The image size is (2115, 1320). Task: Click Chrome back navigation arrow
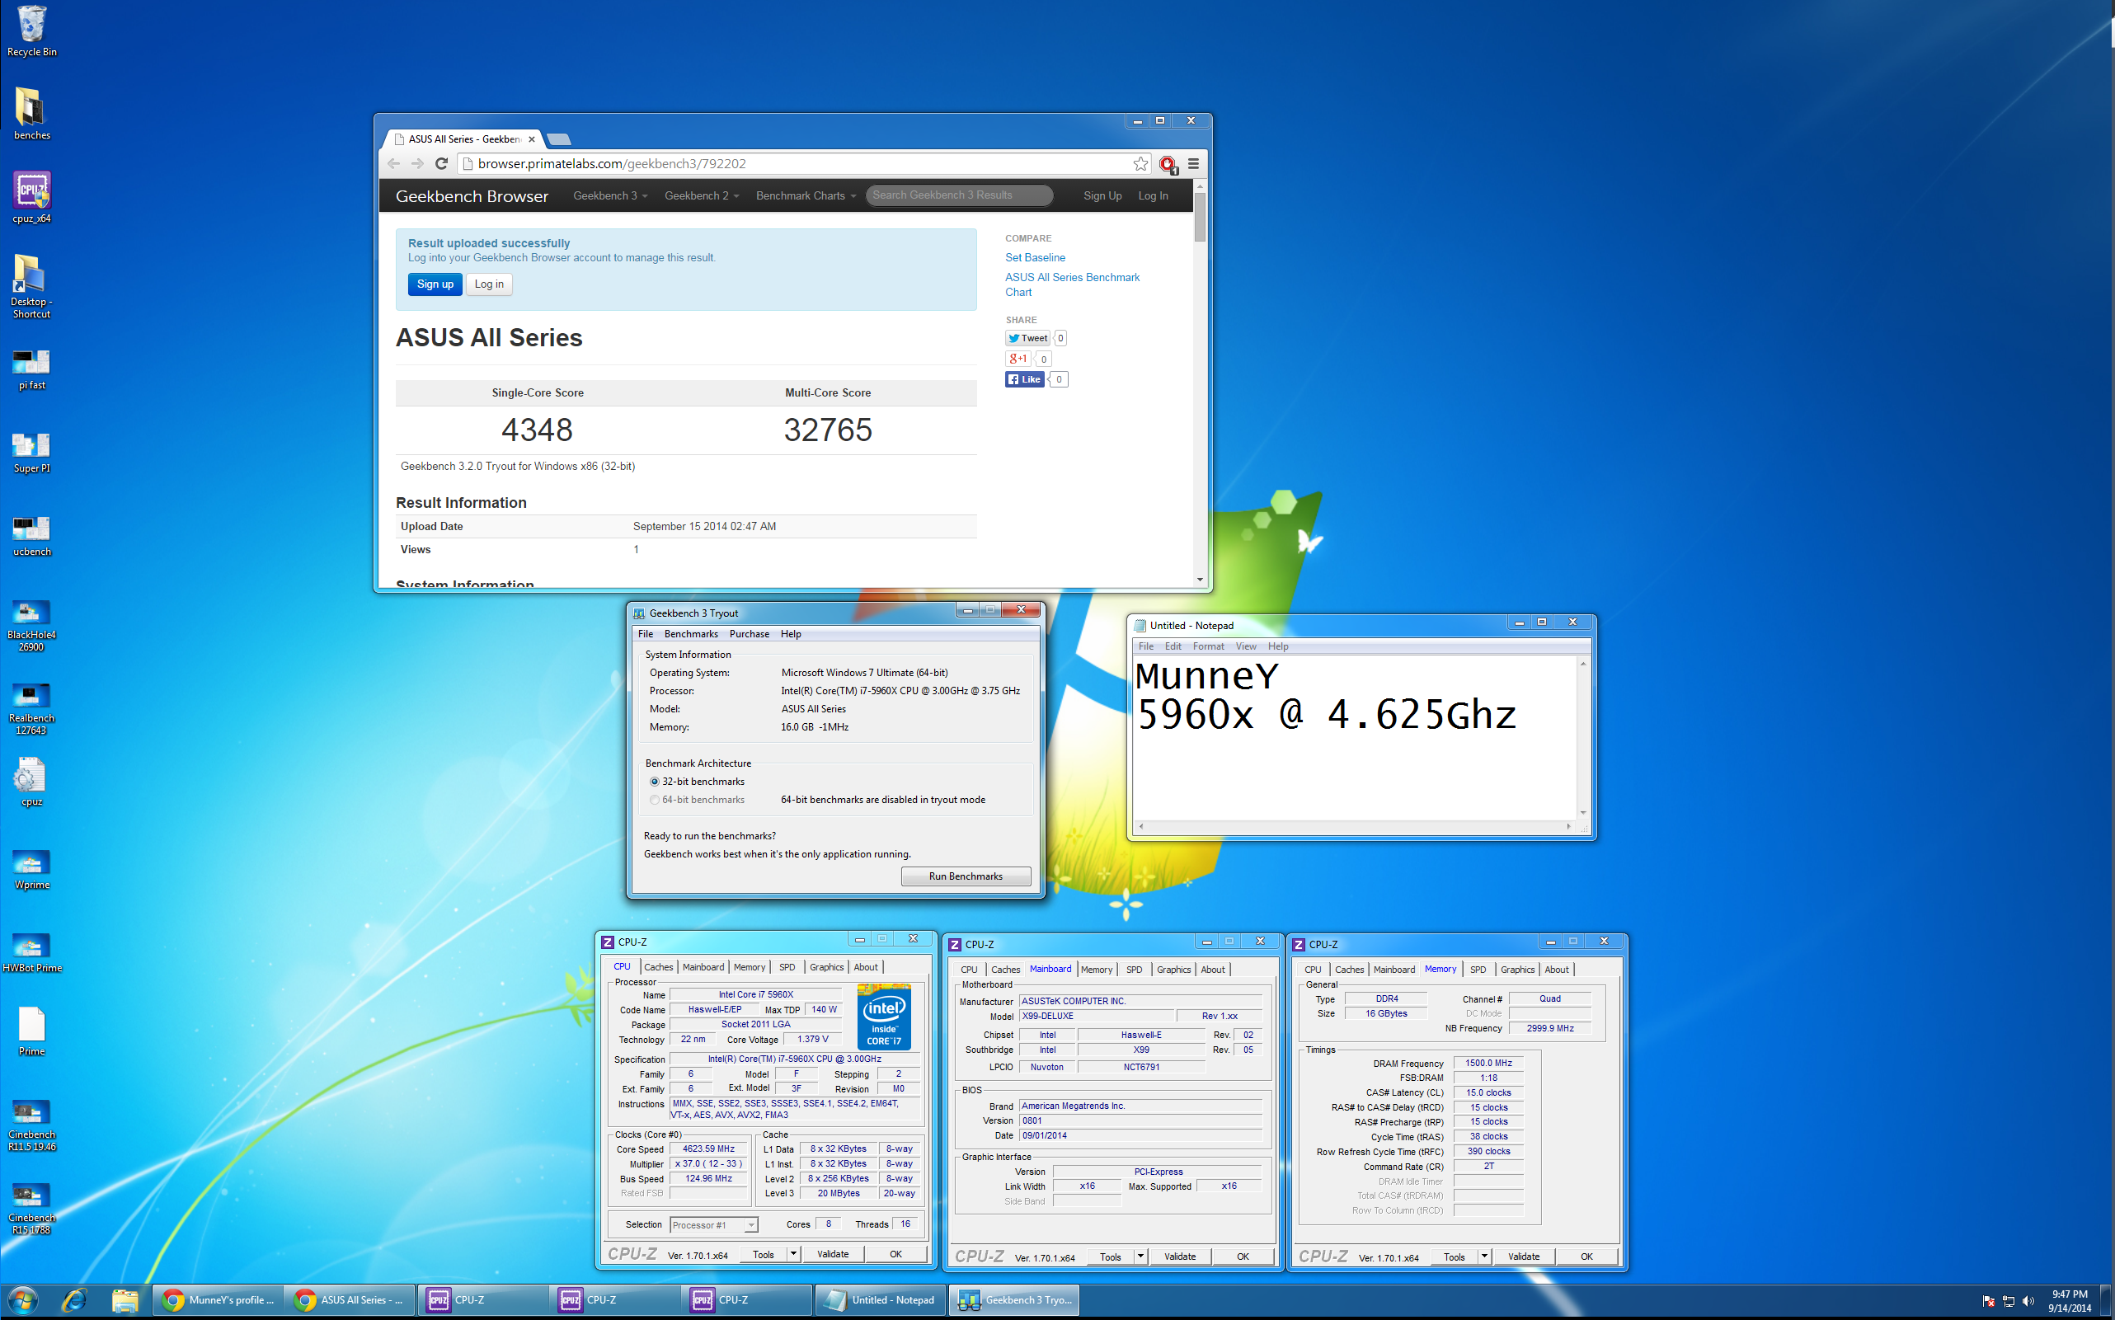pyautogui.click(x=393, y=163)
